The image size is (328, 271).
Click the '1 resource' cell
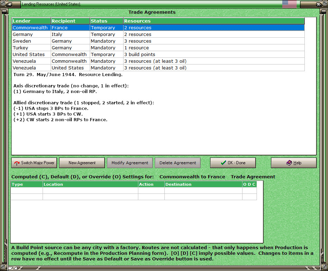pyautogui.click(x=214, y=48)
